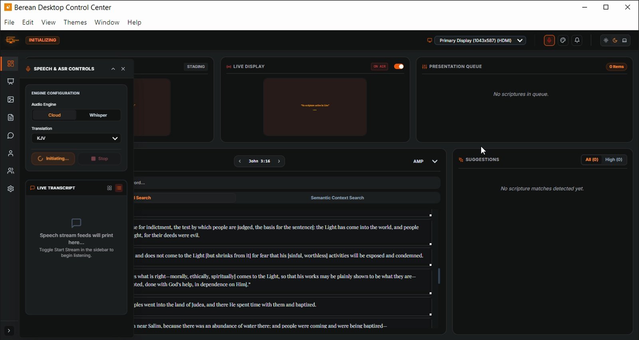Open the theme palette icon
This screenshot has height=340, width=639.
coord(563,40)
